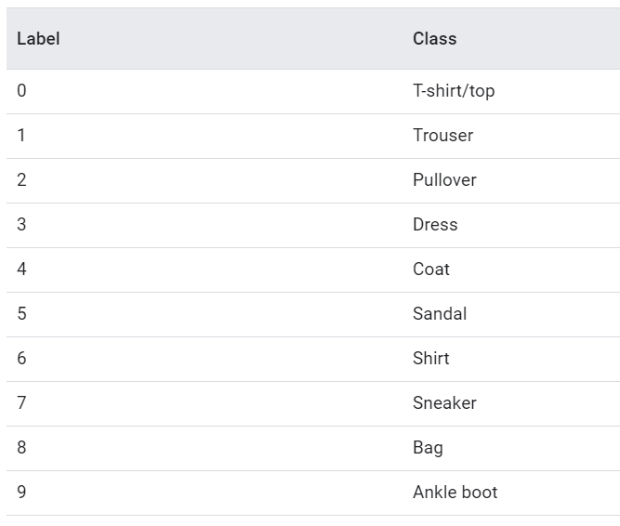Select the Shirt class cell

(x=431, y=359)
